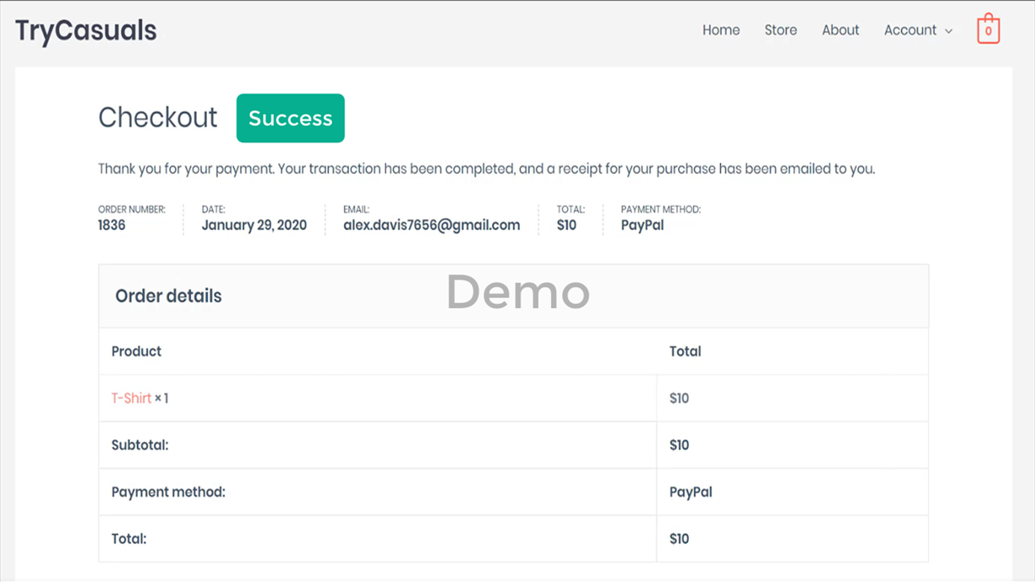This screenshot has width=1035, height=582.
Task: Click the $10 in the Subtotal row
Action: [x=679, y=445]
